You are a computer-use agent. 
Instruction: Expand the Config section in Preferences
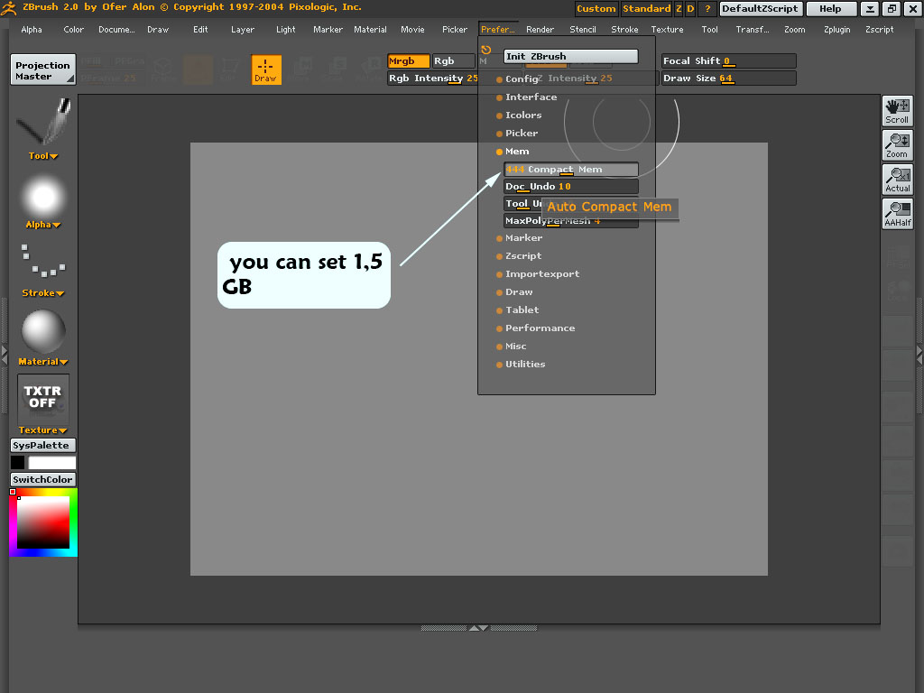(x=517, y=79)
